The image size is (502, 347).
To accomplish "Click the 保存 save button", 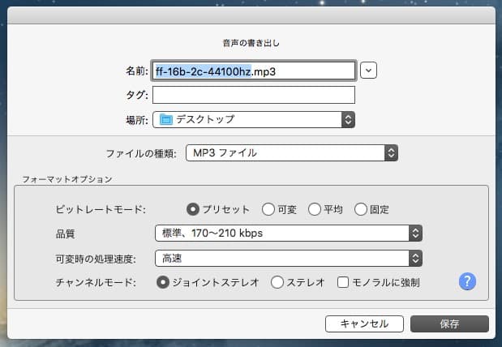I will click(449, 323).
